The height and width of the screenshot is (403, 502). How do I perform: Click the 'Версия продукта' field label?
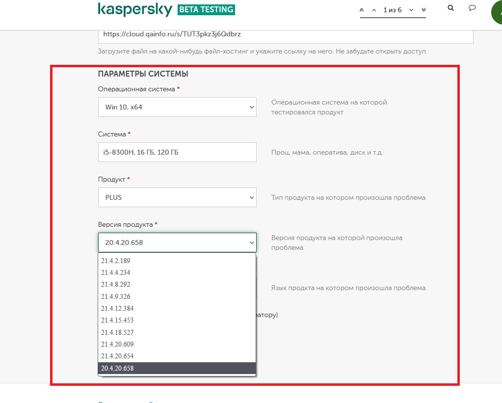125,224
